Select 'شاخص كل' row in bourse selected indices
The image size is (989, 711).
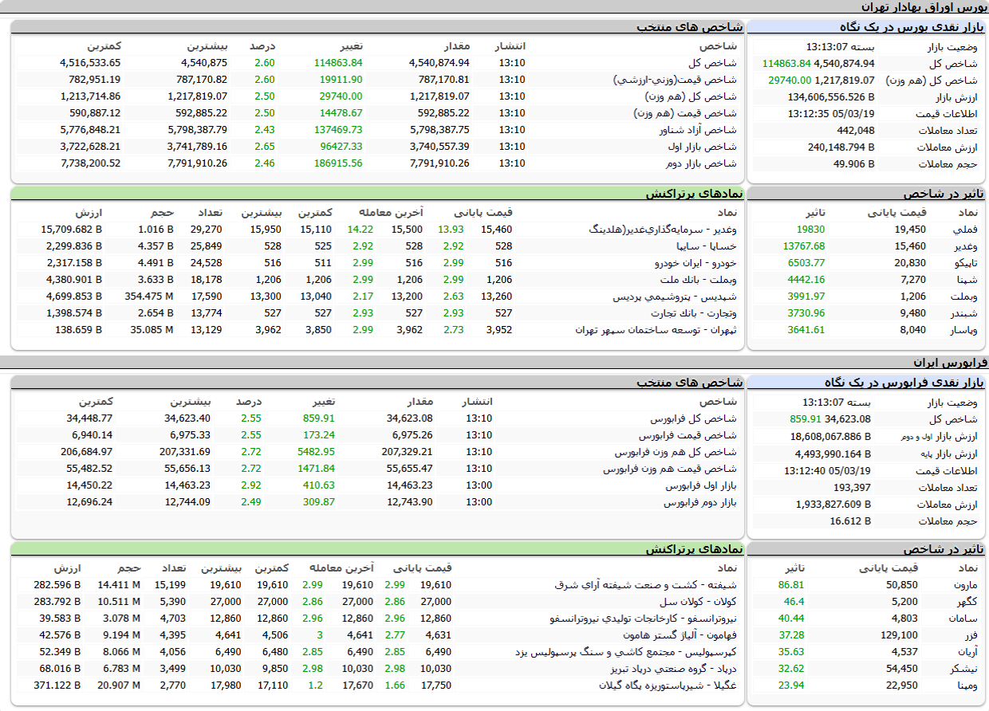[x=377, y=62]
